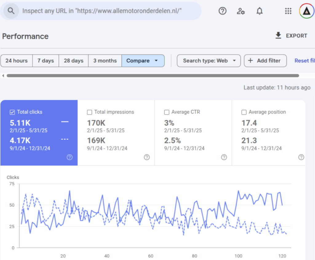Click the Last update: 11 hours ago text

tap(277, 88)
